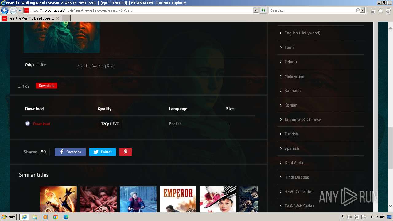
Task: Open Favorites star icon
Action: coord(380,11)
